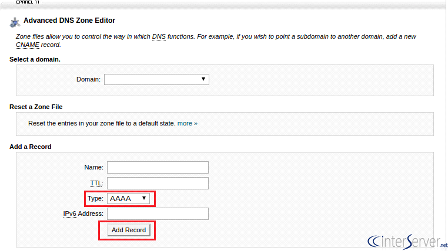
Task: Click the 'Select a domain.' heading
Action: [35, 59]
